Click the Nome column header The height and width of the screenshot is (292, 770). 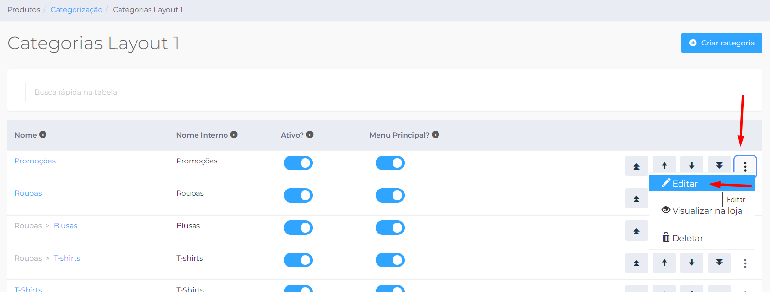coord(26,135)
